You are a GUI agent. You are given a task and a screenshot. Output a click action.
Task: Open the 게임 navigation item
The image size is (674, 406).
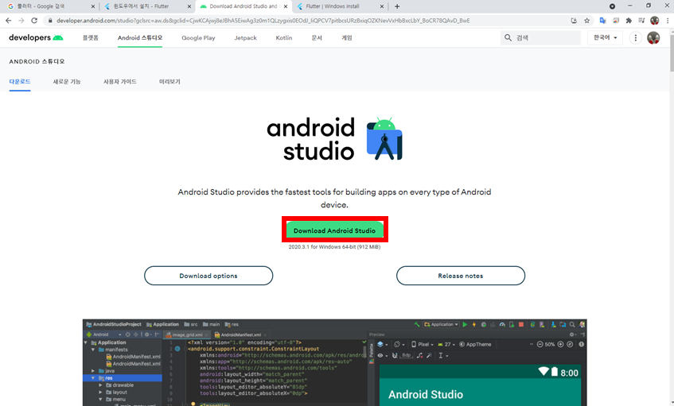[347, 38]
